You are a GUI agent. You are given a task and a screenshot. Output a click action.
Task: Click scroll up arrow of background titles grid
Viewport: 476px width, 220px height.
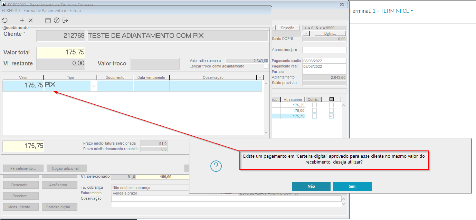tap(343, 105)
